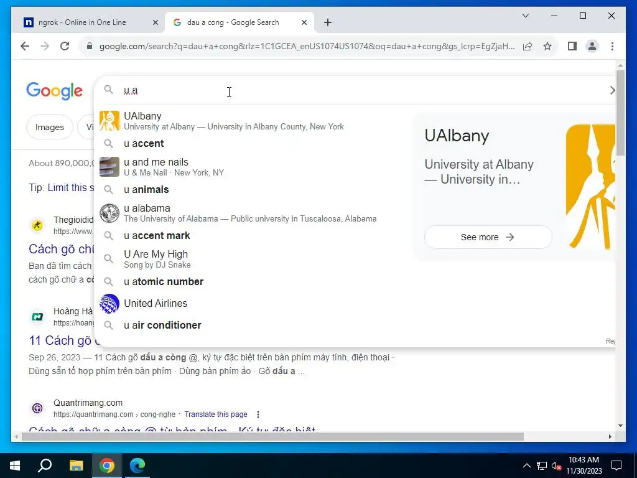Click the United Airlines globe icon
Screen dimensions: 637x478
(109, 304)
